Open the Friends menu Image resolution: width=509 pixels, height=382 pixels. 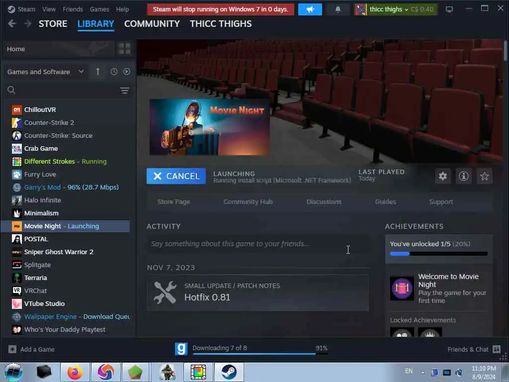(73, 9)
